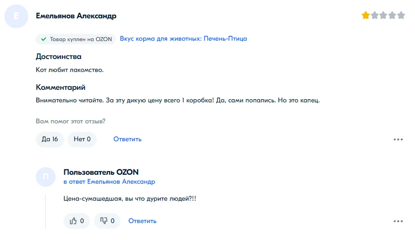
Task: Follow the "в ответ Емельянов Александр" link
Action: [x=109, y=182]
